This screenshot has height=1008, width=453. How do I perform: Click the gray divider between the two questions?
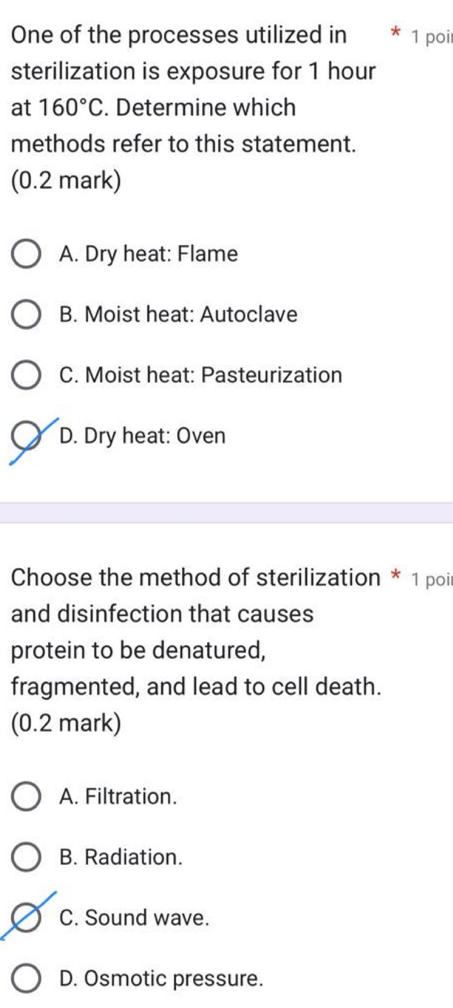(226, 513)
